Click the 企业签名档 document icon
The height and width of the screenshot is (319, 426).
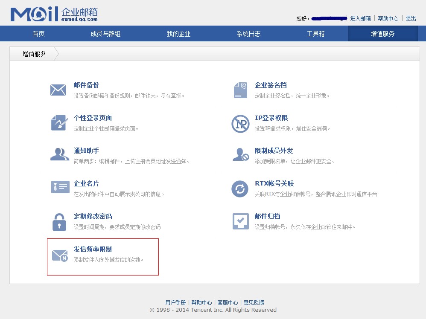240,90
